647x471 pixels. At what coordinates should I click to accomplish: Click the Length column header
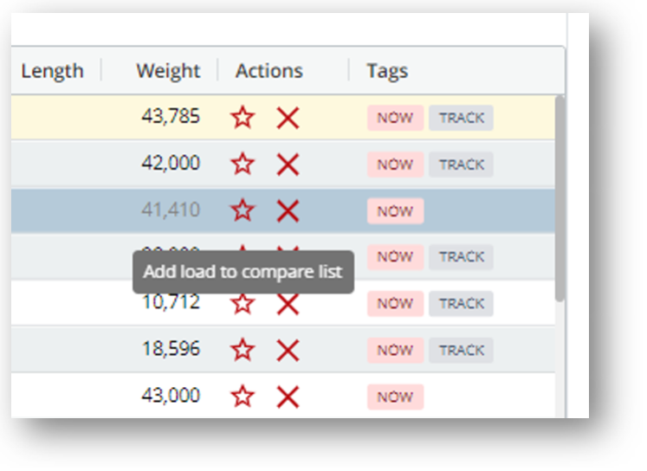52,71
